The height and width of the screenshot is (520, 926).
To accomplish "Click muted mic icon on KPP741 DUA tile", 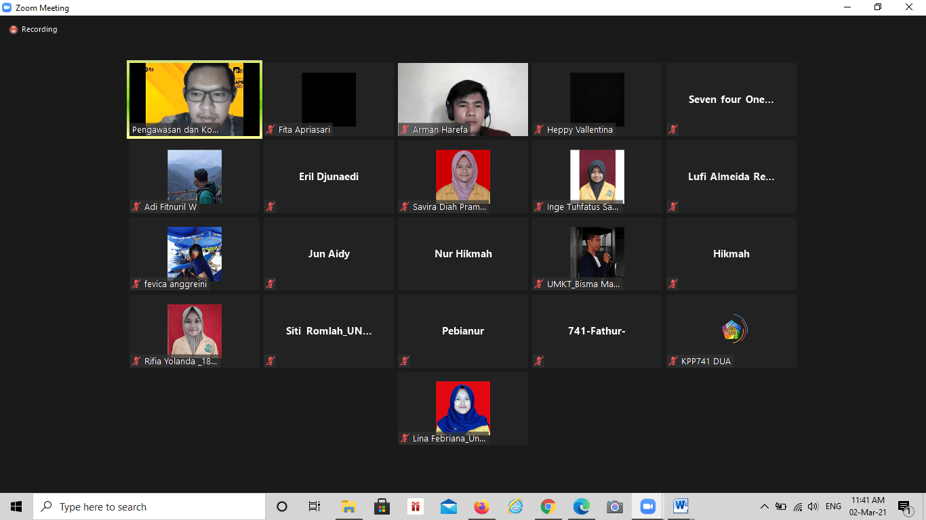I will pos(674,362).
